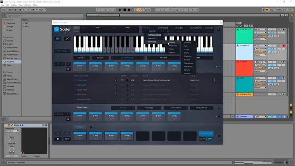Viewport: 295px width, 166px height.
Task: Add new pattern next to Pattern 1
Action: 91,127
